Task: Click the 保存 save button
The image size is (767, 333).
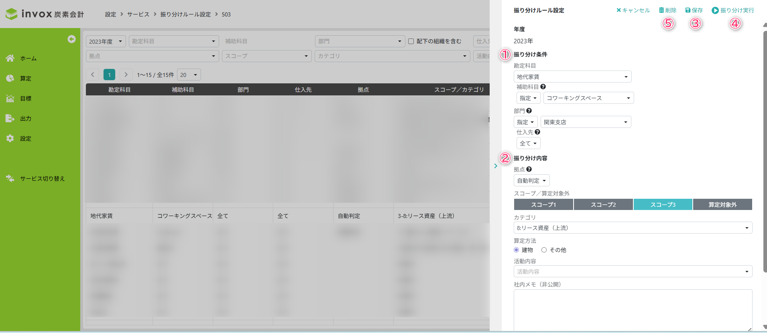Action: click(x=694, y=10)
